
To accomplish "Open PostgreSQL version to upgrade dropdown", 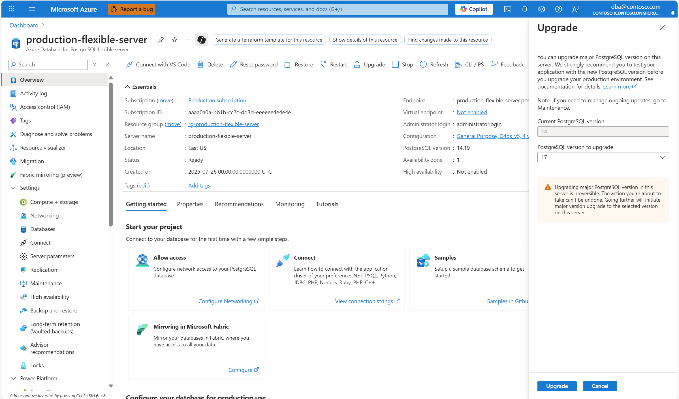I will point(603,157).
